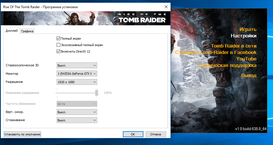Click the 100% resolution scale value
Image resolution: width=273 pixels, height=145 pixels.
point(108,93)
